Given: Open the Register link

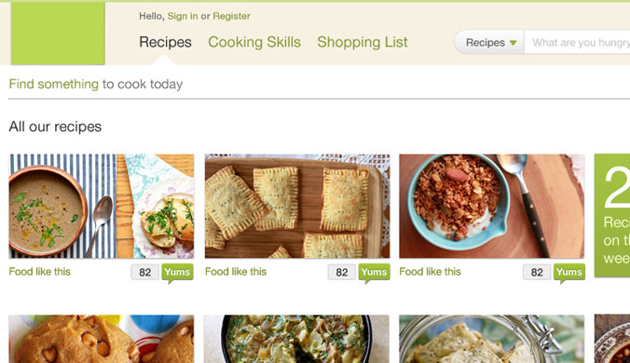Looking at the screenshot, I should [231, 16].
